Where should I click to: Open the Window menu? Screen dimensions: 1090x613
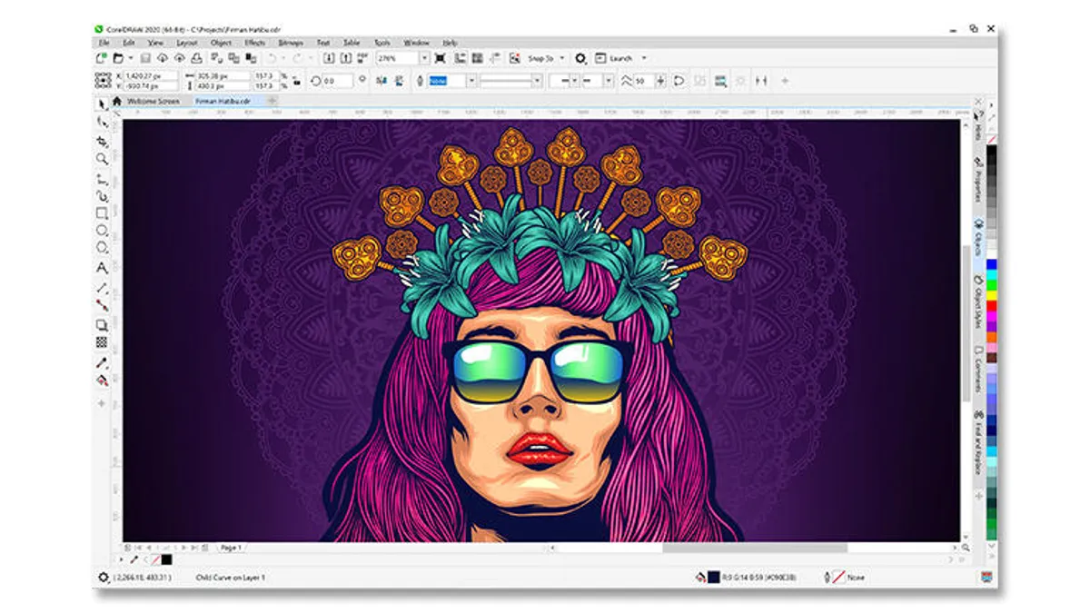(416, 43)
